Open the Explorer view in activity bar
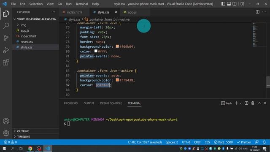270x152 pixels. point(6,14)
